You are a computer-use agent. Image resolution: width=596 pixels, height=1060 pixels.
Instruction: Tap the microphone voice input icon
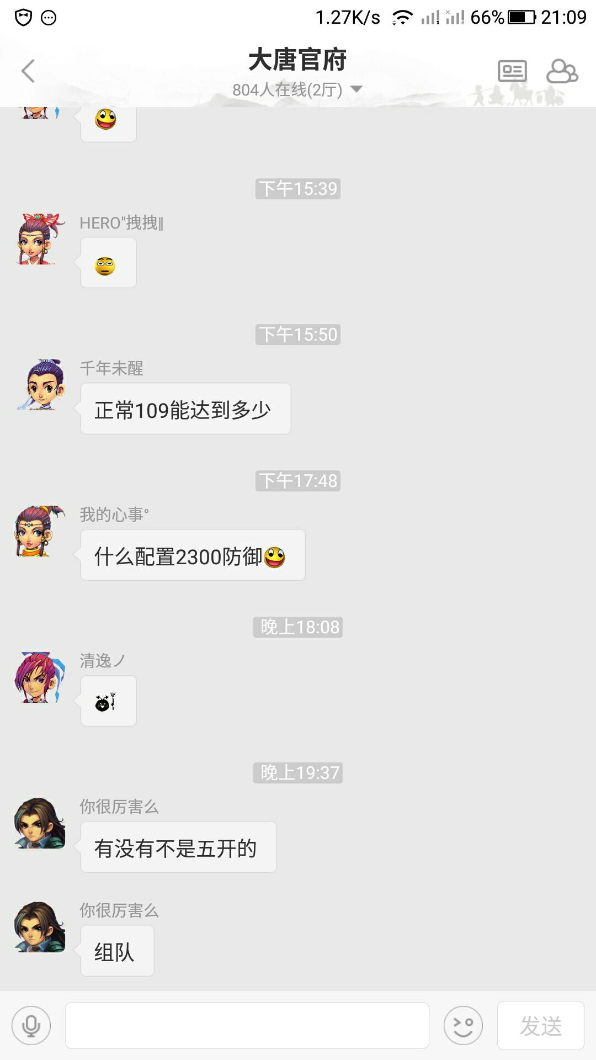[31, 1025]
